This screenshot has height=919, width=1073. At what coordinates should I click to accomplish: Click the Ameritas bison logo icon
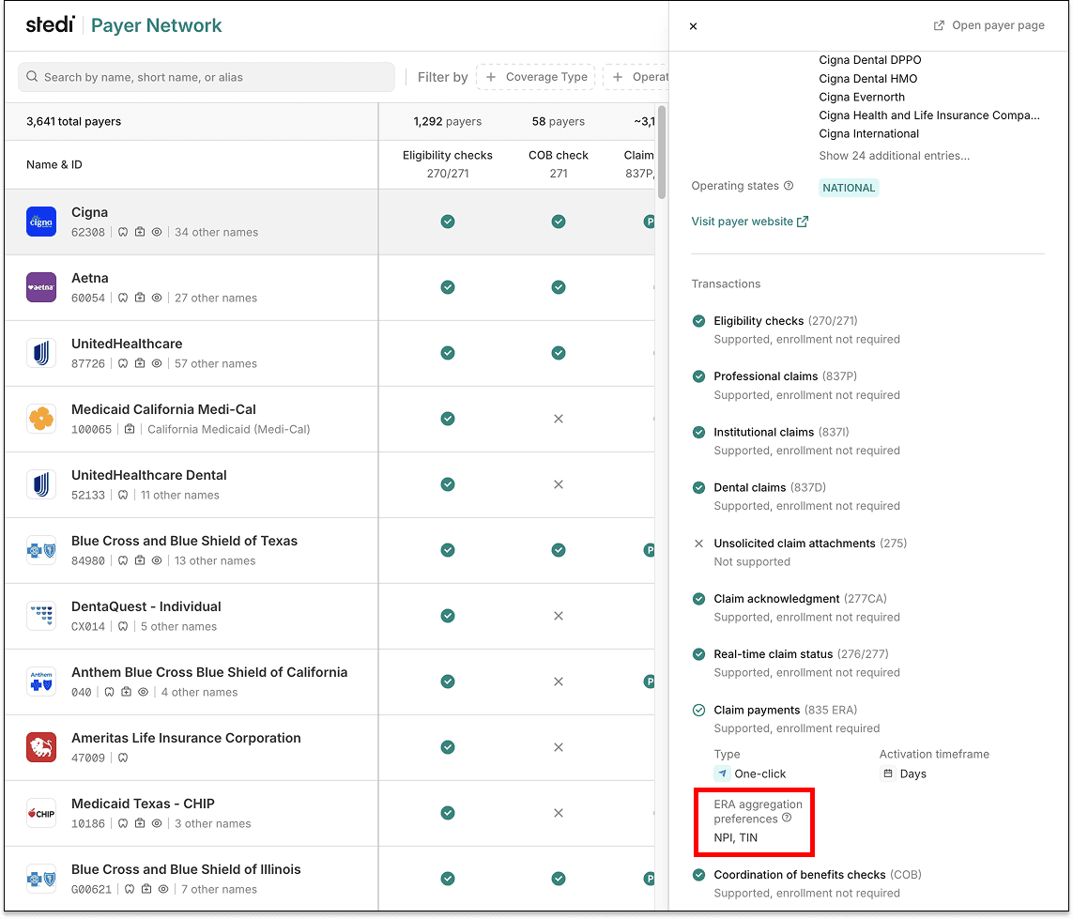[41, 747]
